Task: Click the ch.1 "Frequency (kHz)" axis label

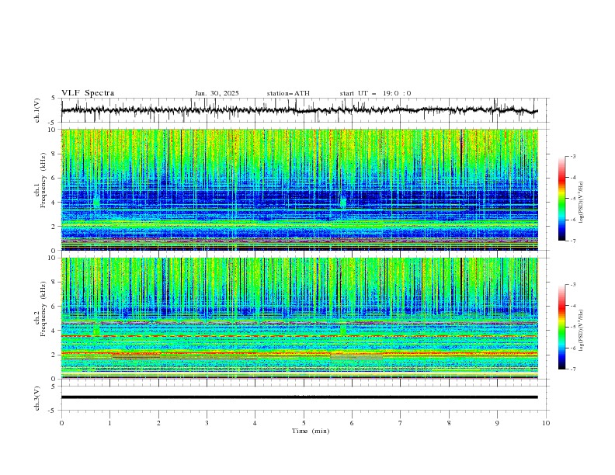Action: [43, 181]
